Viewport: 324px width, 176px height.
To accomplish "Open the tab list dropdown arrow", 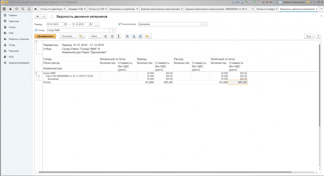I will tap(321, 9).
